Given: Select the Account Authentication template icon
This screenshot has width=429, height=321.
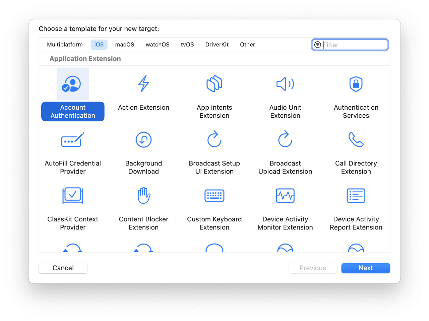Looking at the screenshot, I should pyautogui.click(x=73, y=84).
